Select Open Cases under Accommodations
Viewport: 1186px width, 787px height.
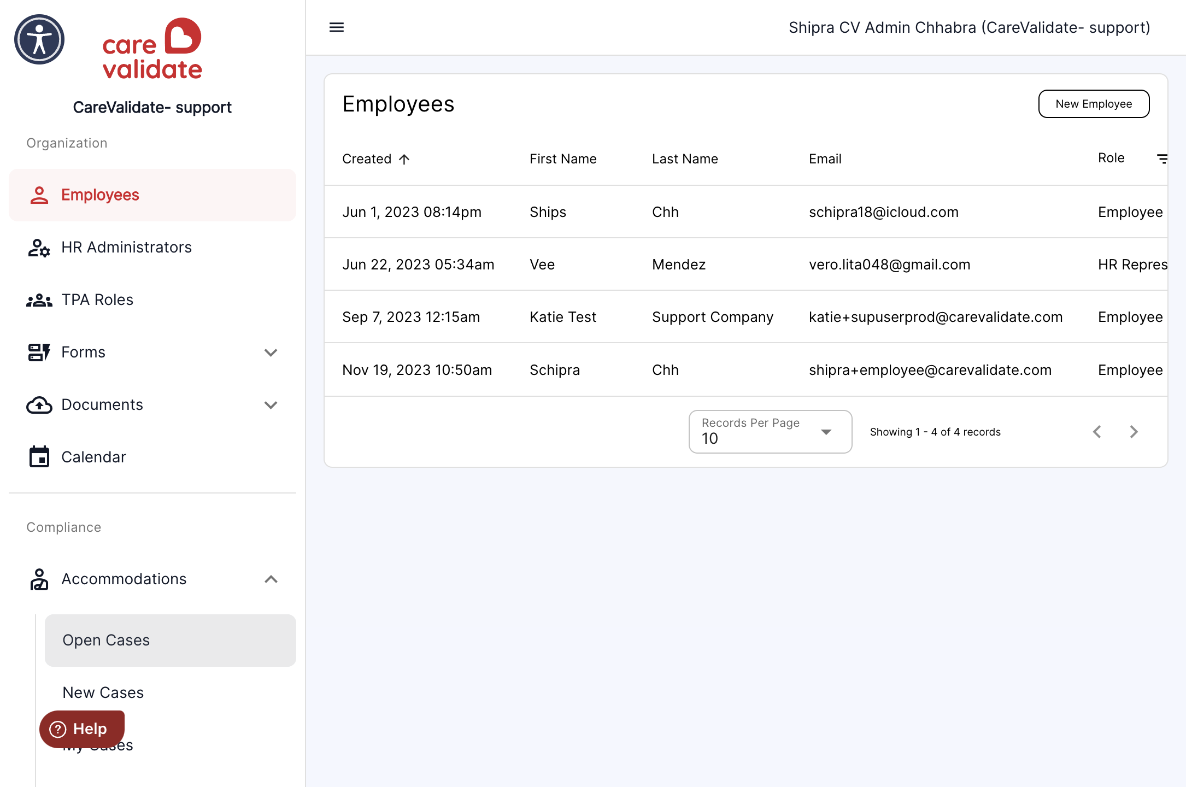coord(171,641)
